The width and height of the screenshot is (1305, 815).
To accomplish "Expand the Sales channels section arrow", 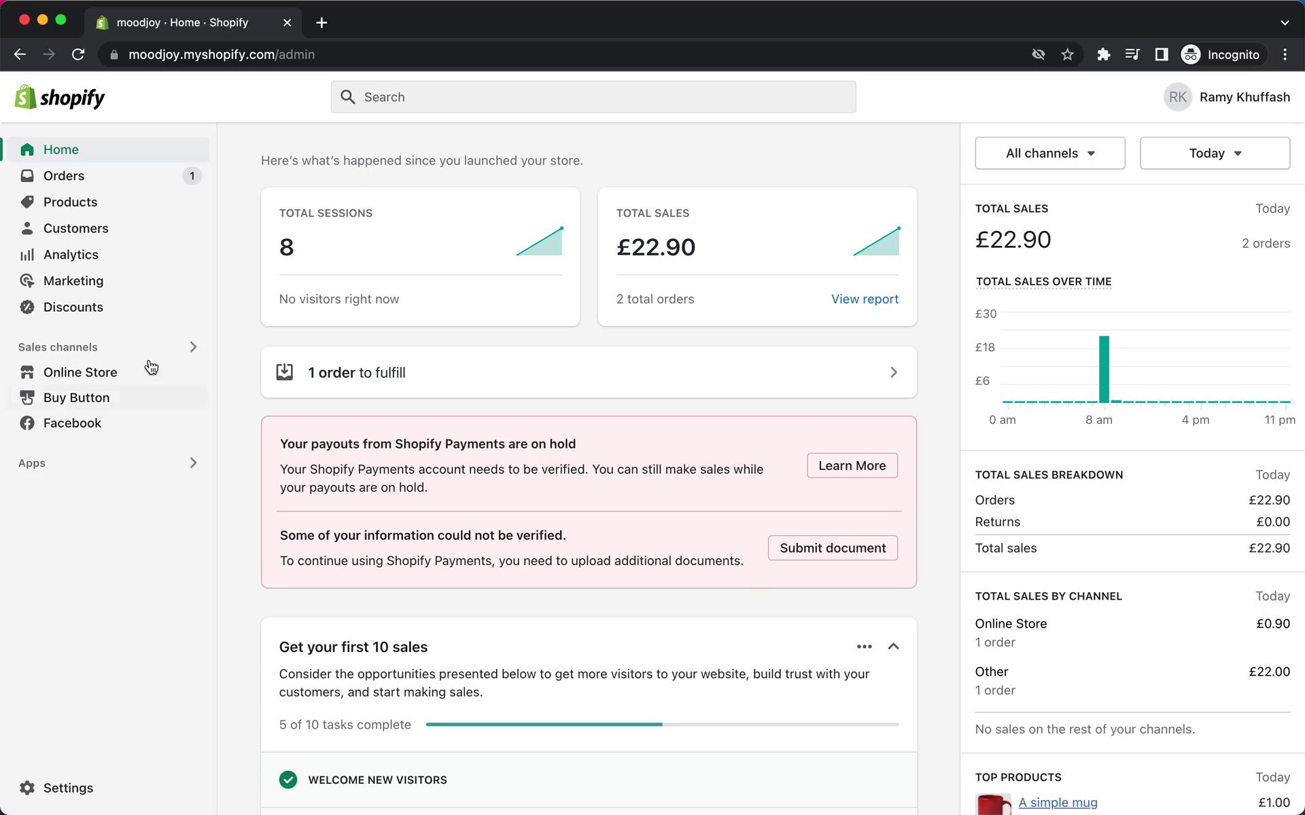I will click(x=192, y=346).
